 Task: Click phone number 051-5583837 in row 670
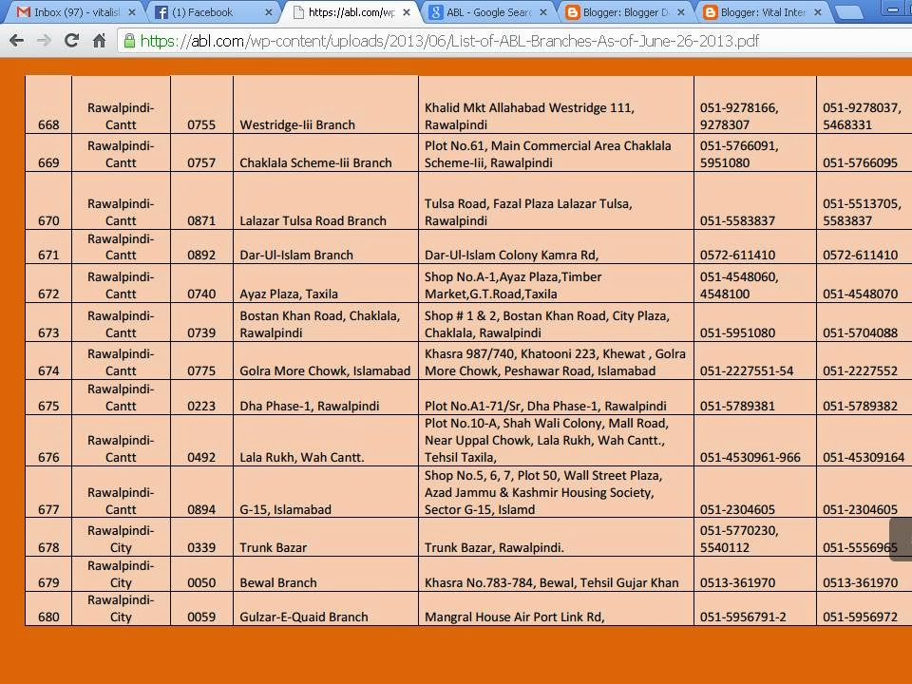click(737, 220)
